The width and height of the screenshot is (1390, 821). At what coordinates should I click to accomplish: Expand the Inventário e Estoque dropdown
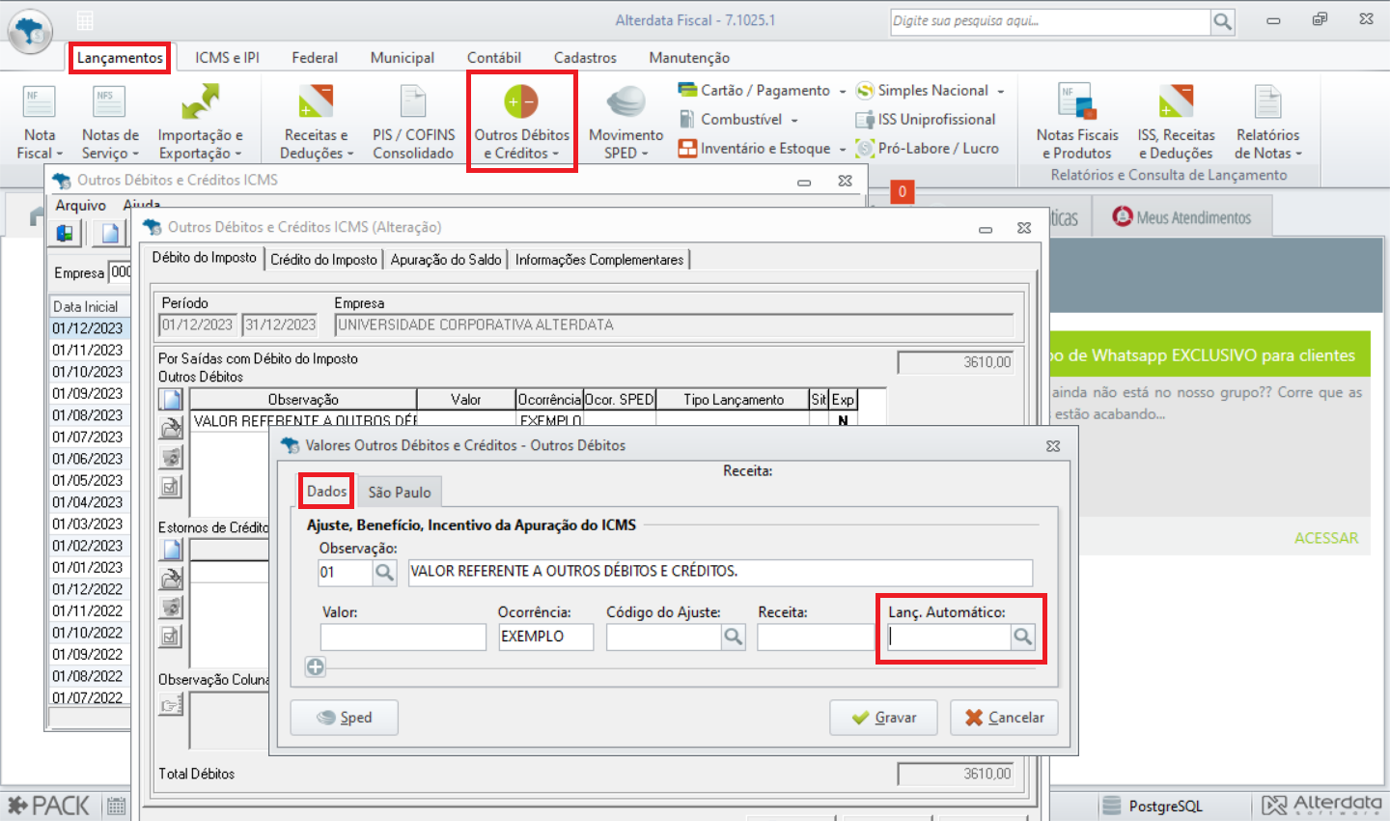[843, 150]
